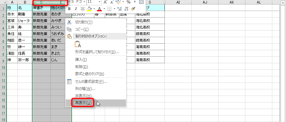Click the Bold button in mini toolbar

[x=69, y=9]
